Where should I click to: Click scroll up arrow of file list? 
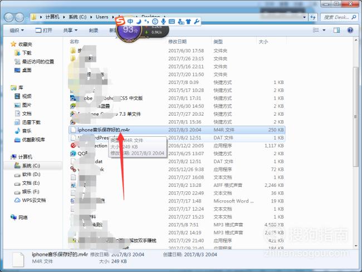[356, 40]
